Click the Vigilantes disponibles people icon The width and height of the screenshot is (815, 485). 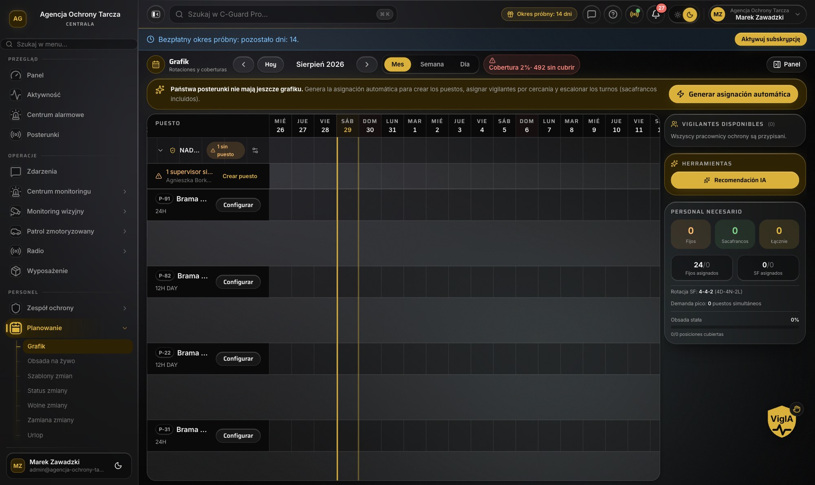tap(674, 124)
